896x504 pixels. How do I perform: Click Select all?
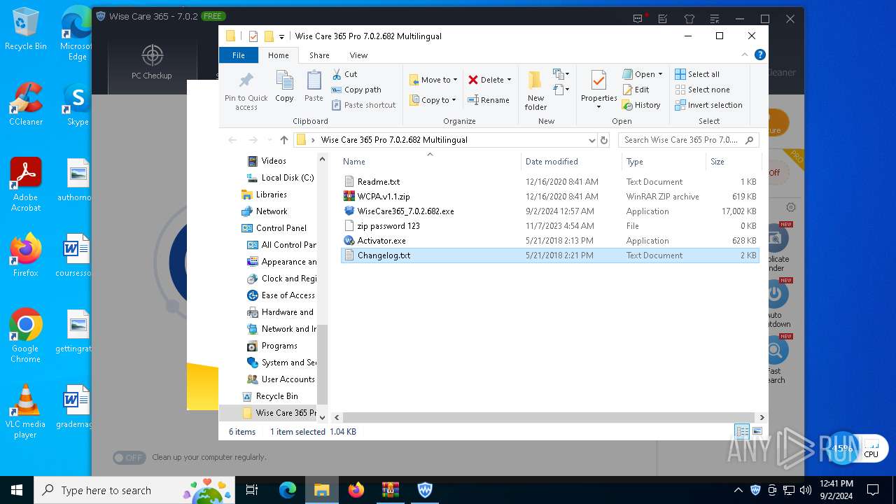click(697, 74)
